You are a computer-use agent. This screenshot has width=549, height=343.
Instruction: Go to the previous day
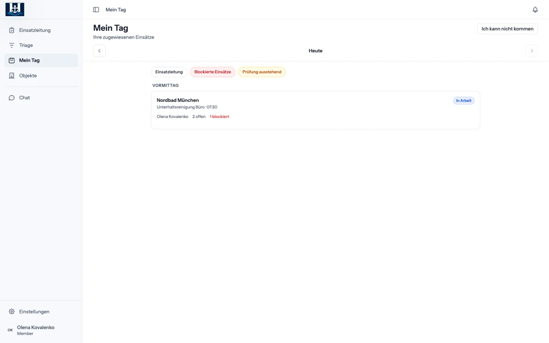tap(100, 51)
